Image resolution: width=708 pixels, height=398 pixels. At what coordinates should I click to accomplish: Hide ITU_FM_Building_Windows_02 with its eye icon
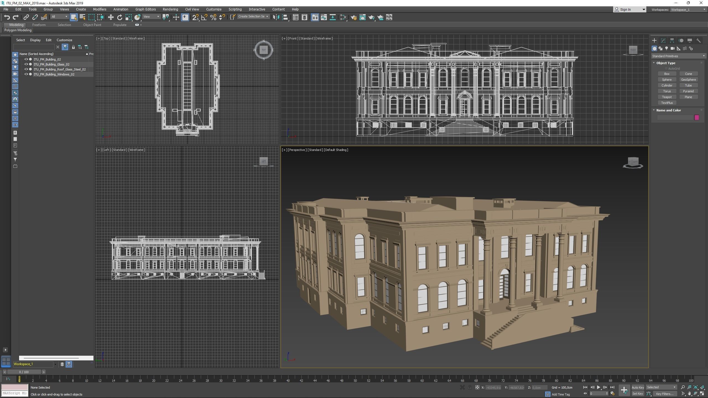[26, 74]
